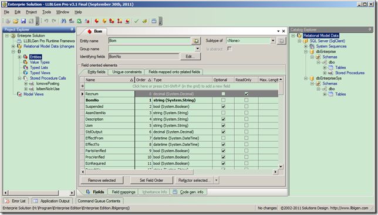The width and height of the screenshot is (378, 215).
Task: Collapse the Stored Procedure Calls node
Action: 19,78
